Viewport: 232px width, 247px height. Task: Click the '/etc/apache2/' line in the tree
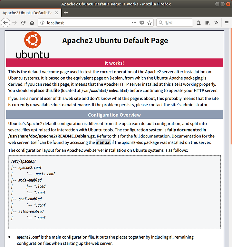(x=23, y=161)
